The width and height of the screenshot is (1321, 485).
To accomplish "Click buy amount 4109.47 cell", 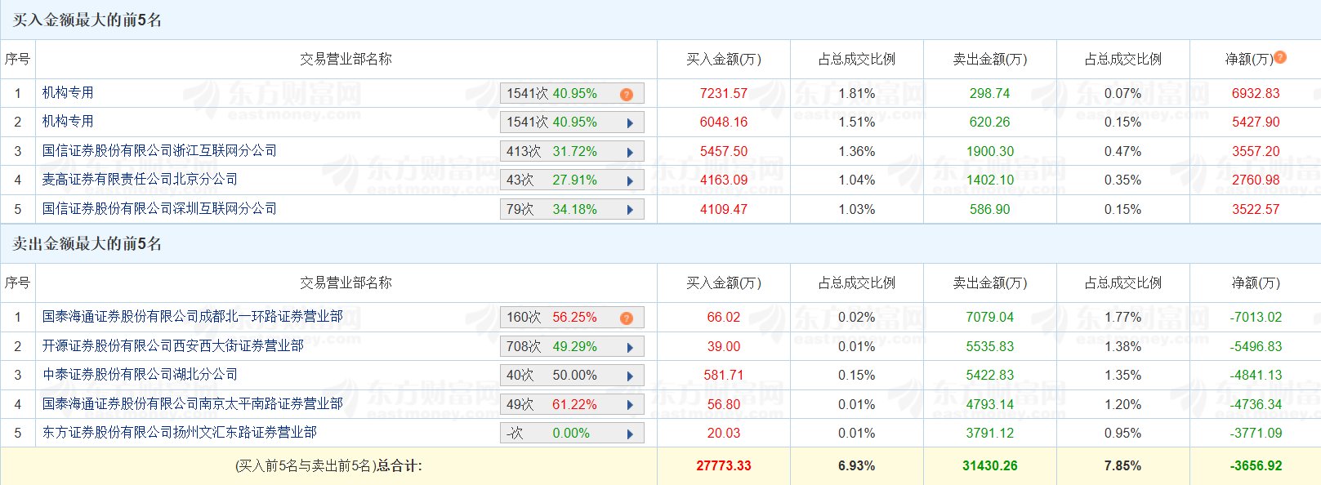I will click(x=724, y=209).
